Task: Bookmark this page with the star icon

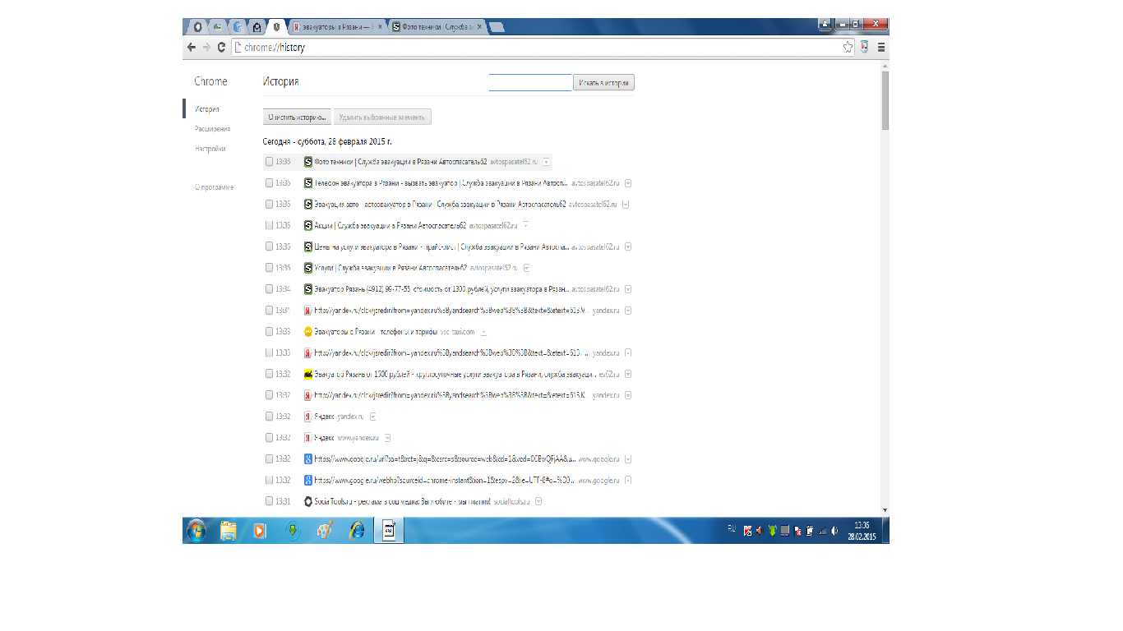Action: (848, 48)
